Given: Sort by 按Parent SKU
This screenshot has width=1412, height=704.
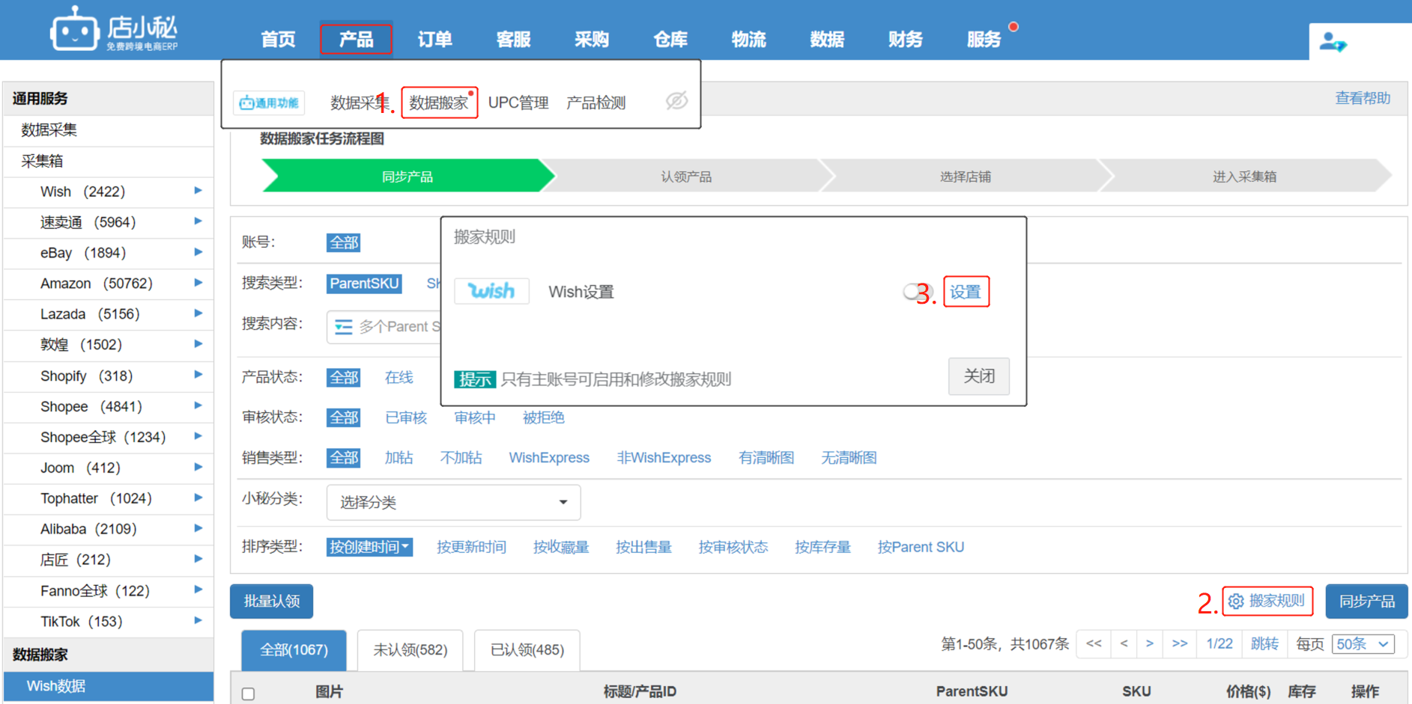Looking at the screenshot, I should [921, 547].
